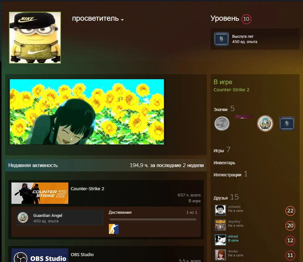Click friend name skywhy'
The image size is (303, 262).
click(x=234, y=221)
